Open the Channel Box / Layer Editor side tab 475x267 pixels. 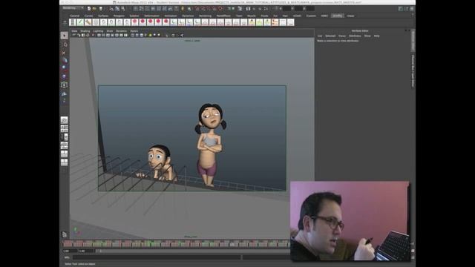[x=413, y=71]
